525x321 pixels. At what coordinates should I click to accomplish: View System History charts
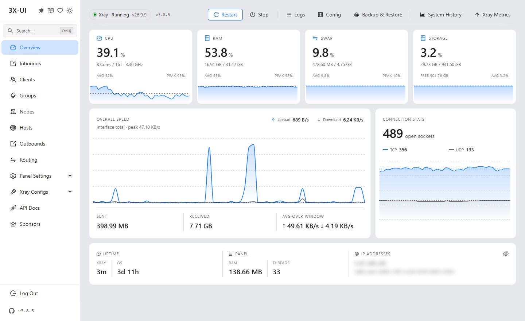[x=441, y=15]
